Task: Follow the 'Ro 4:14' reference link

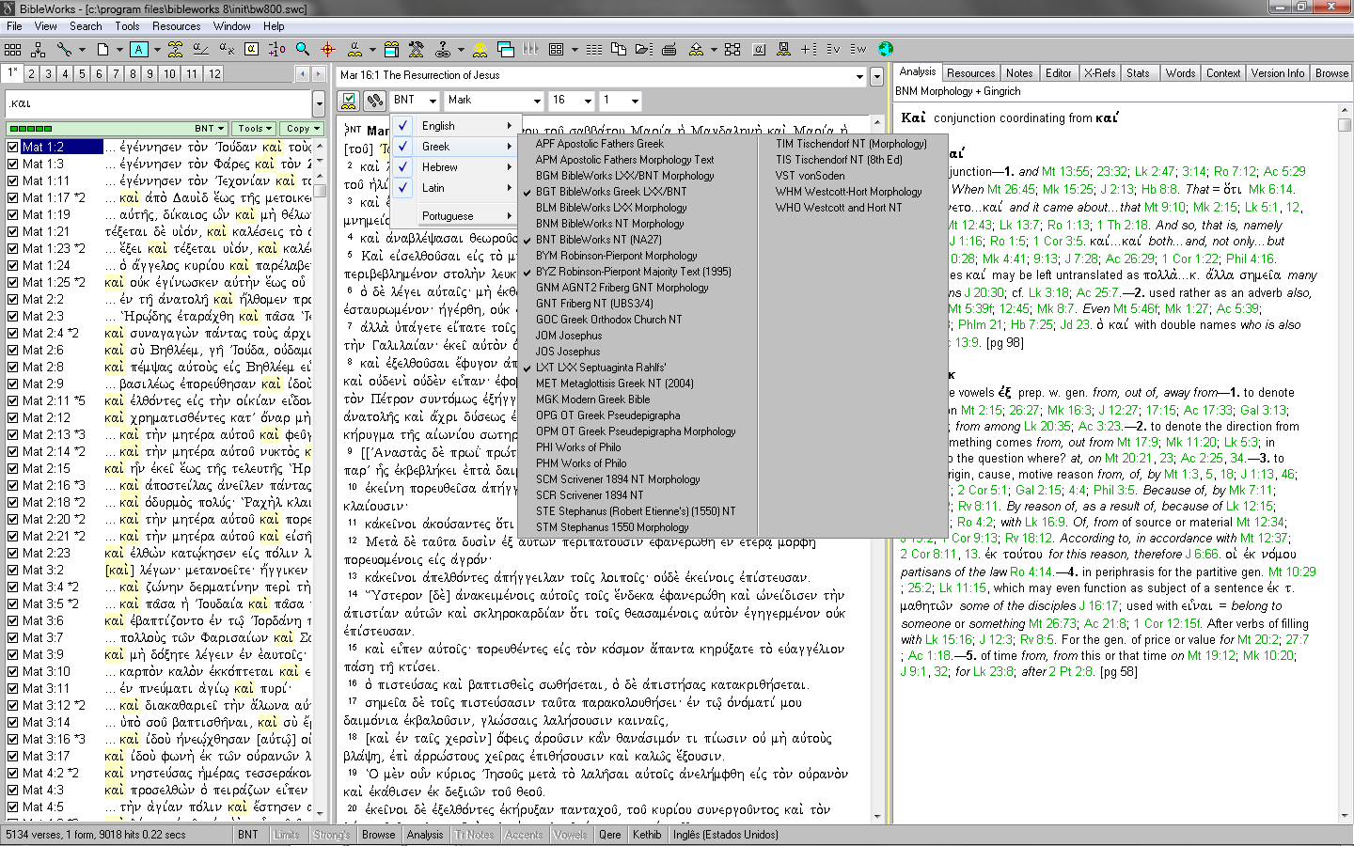Action: pos(1031,572)
